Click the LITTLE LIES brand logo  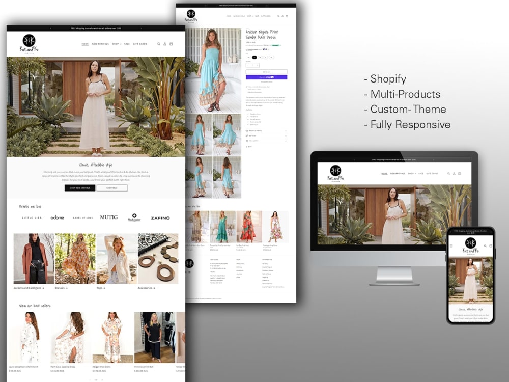32,218
